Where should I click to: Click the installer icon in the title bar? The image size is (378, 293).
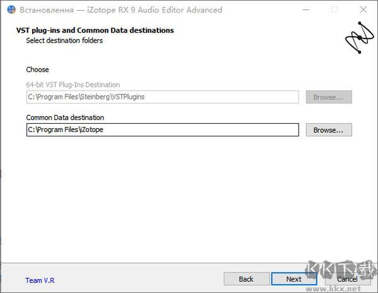(x=11, y=10)
